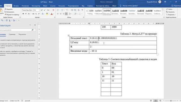Toggle subscript (x₂) formatting
Screen dimensions: 181x102
[36, 14]
